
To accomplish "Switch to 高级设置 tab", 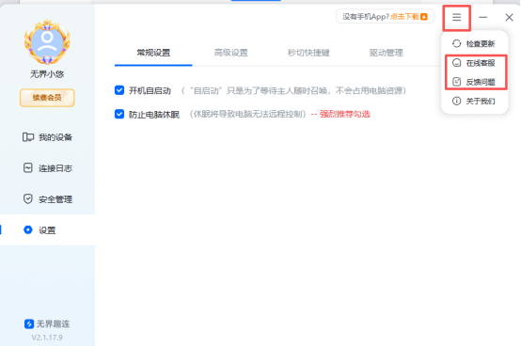I will pyautogui.click(x=231, y=53).
